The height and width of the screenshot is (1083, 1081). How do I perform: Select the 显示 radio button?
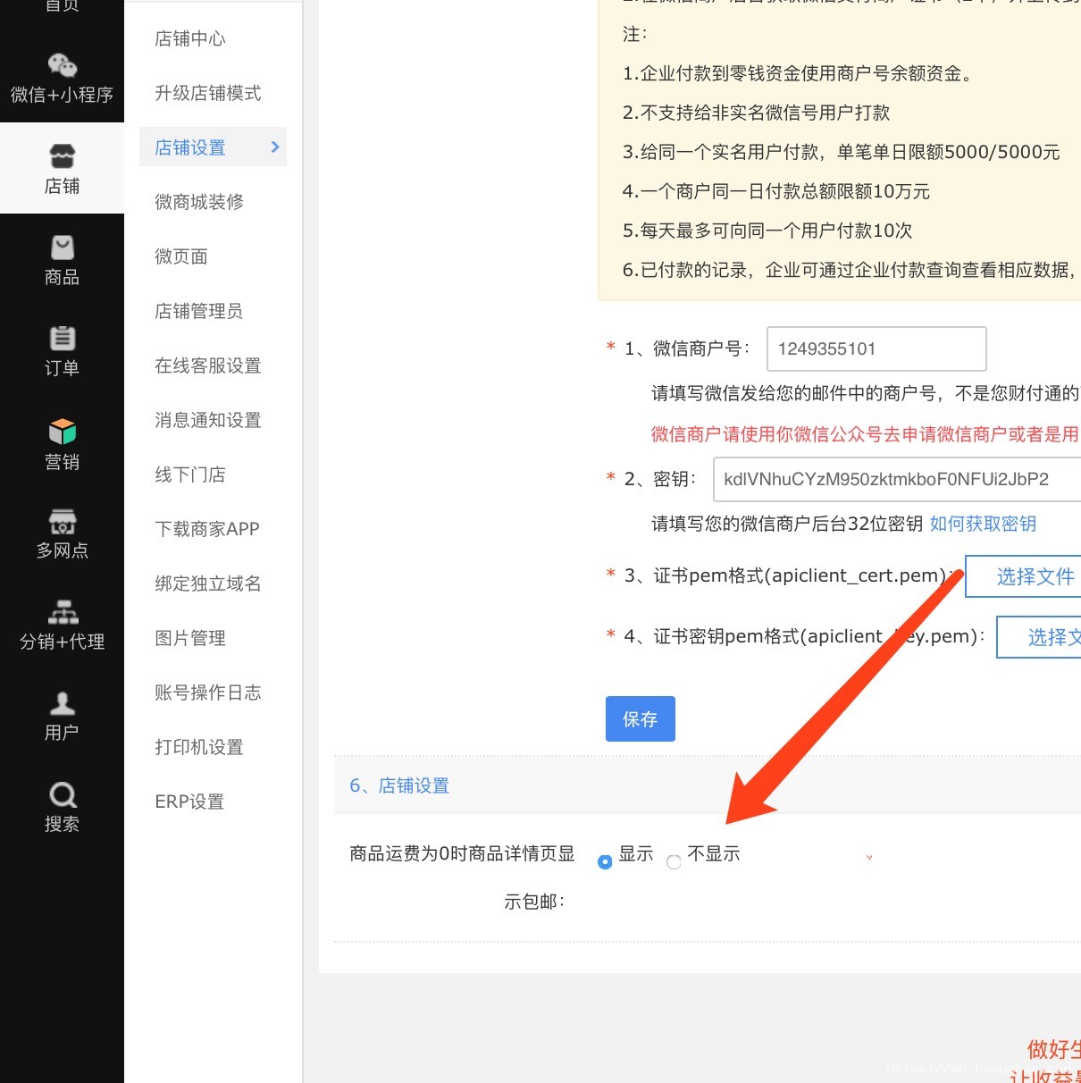[x=605, y=861]
